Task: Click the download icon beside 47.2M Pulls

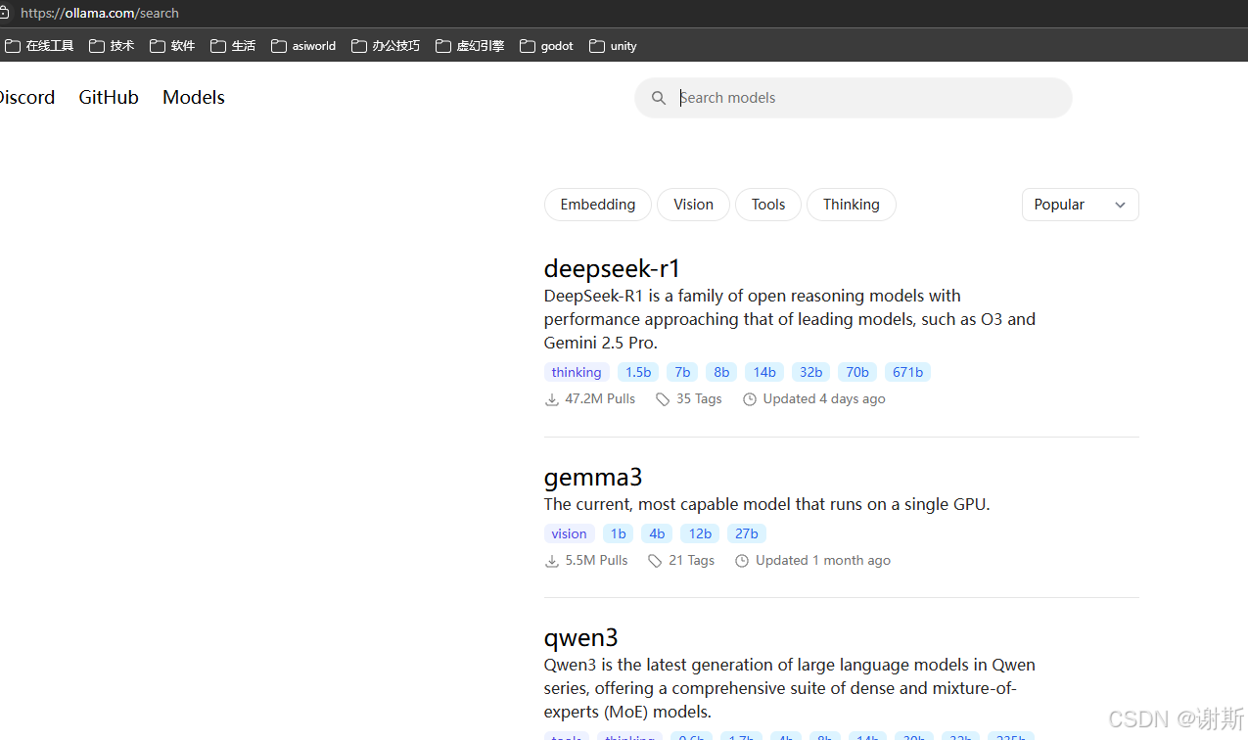Action: [x=552, y=399]
